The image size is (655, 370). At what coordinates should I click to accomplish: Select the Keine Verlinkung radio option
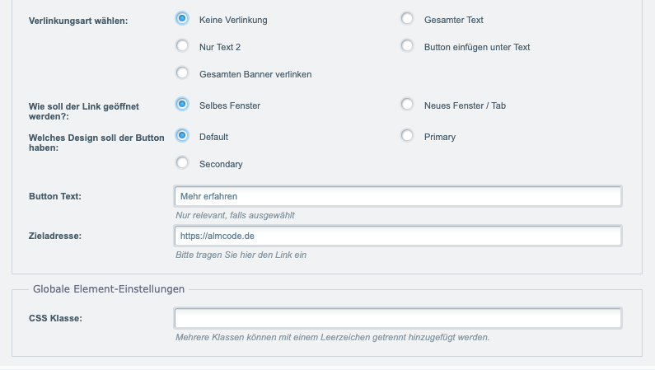tap(182, 18)
